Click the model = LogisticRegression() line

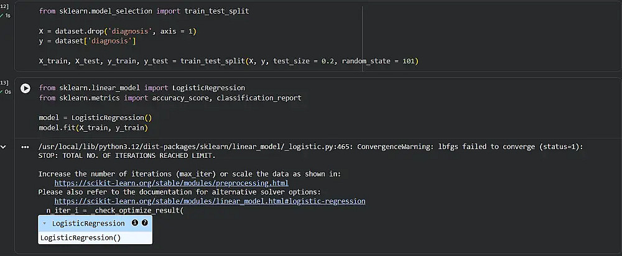click(x=95, y=117)
